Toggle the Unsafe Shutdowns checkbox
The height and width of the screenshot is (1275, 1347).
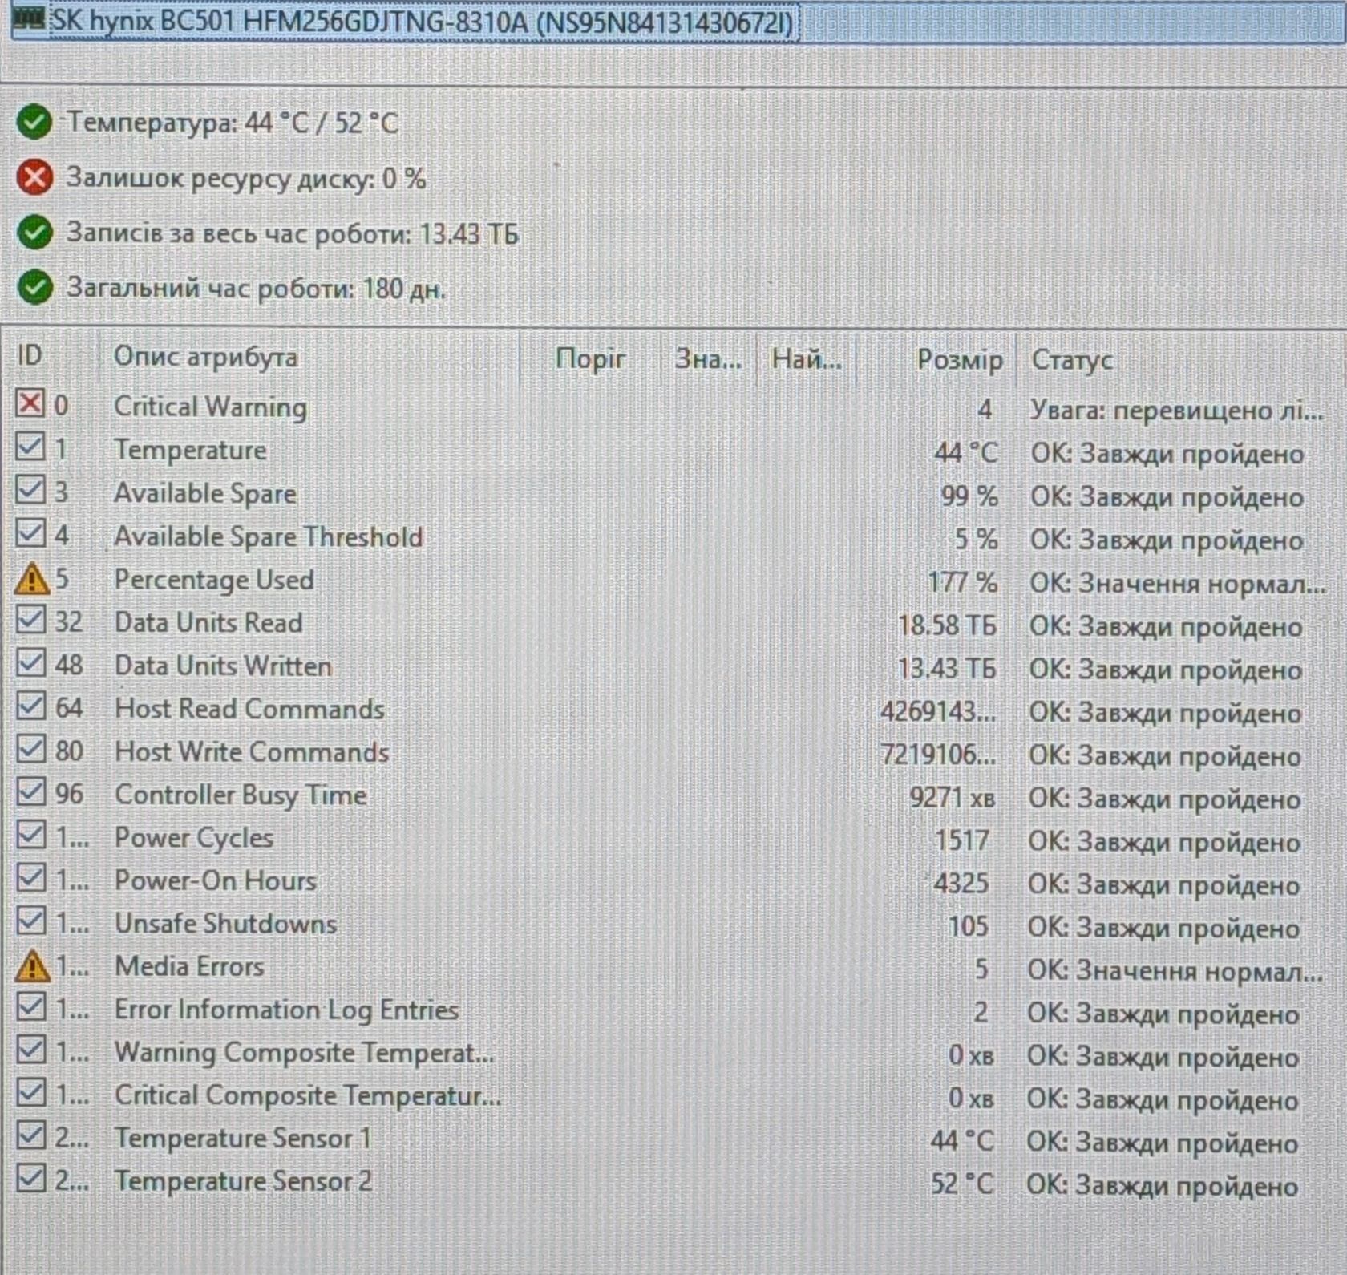coord(30,921)
